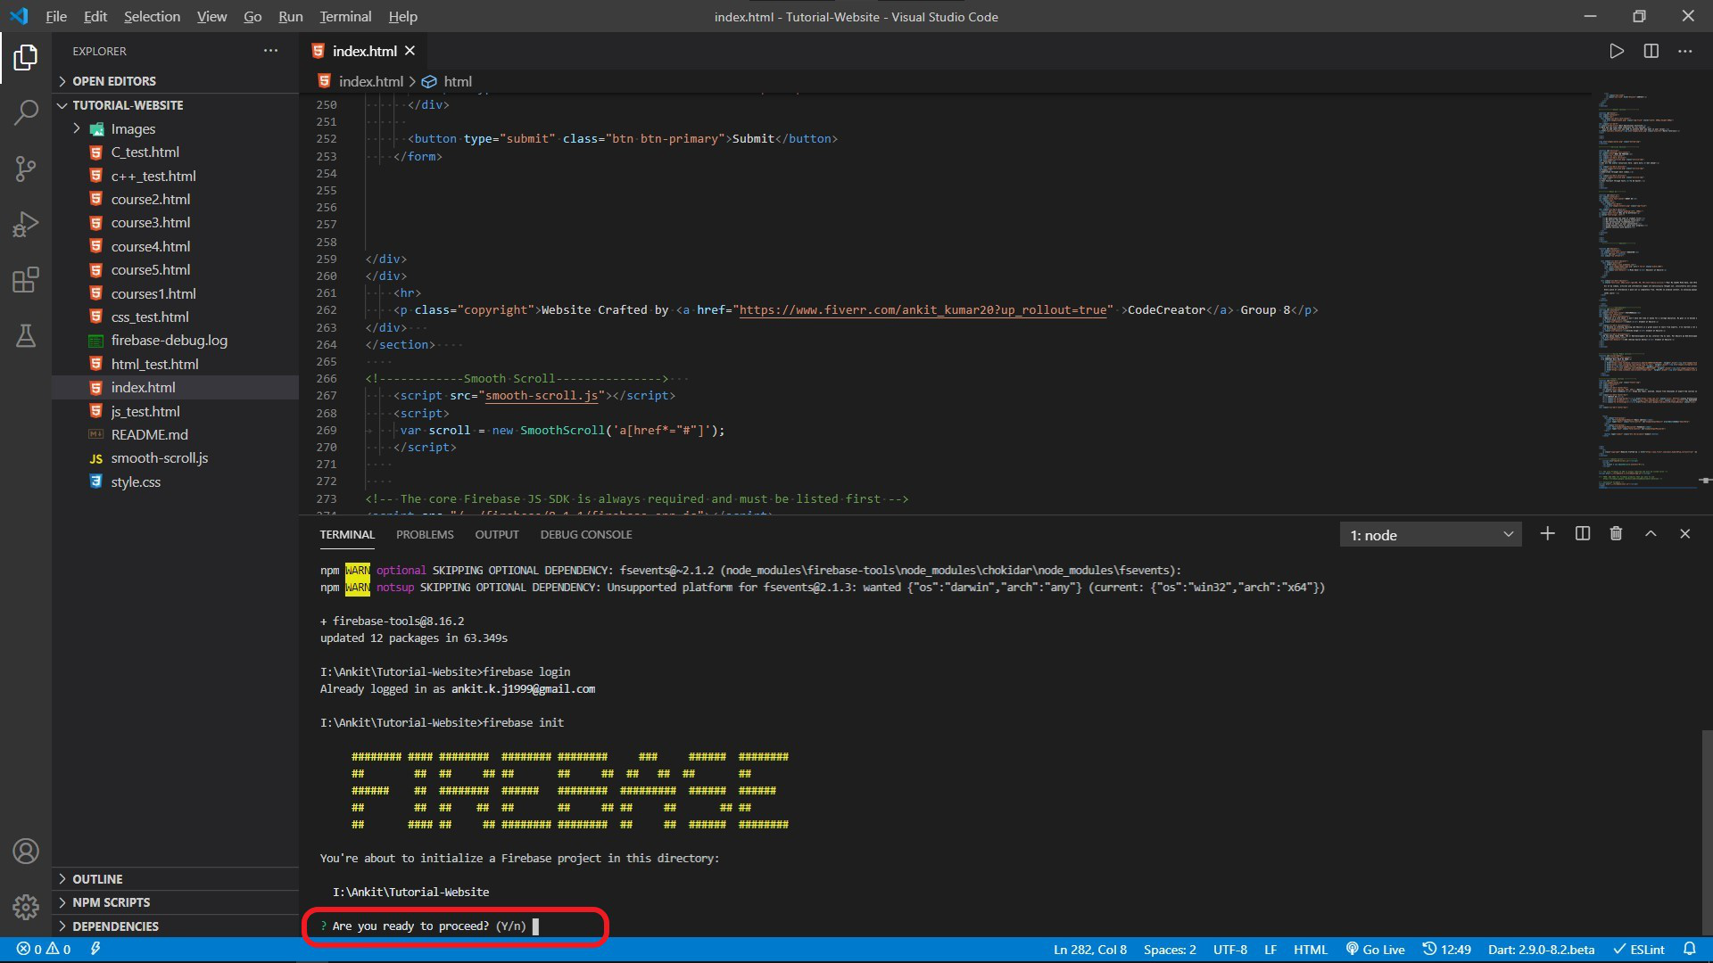Split the editor to the right

point(1651,51)
